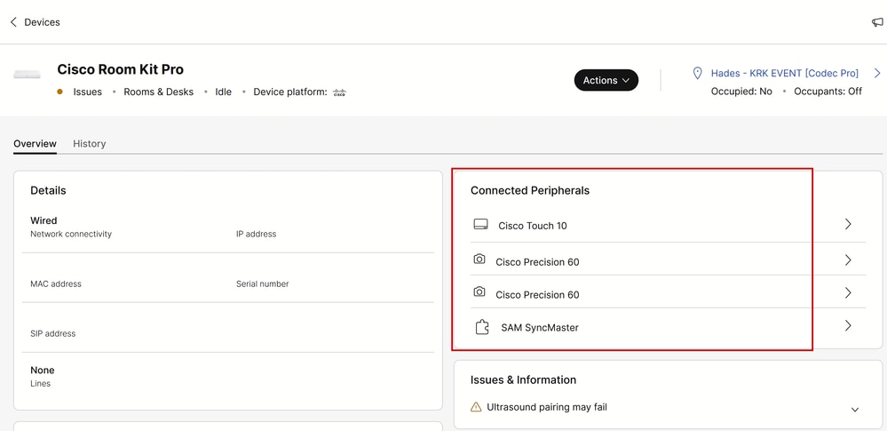Click the Cisco Room Kit Pro title
This screenshot has height=431, width=887.
point(121,69)
